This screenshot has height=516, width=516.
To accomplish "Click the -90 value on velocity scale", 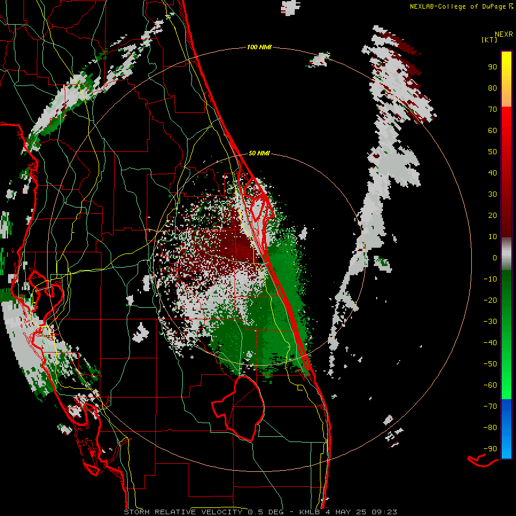I will coord(490,449).
